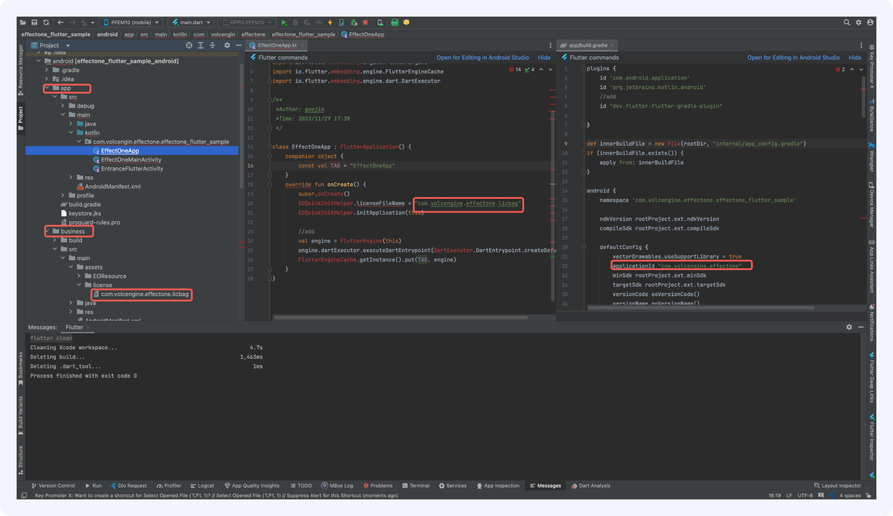Open the Profiler tool window tab
893x516 pixels.
click(169, 486)
